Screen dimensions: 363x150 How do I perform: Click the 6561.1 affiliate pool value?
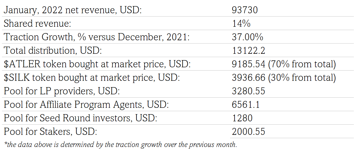246,105
